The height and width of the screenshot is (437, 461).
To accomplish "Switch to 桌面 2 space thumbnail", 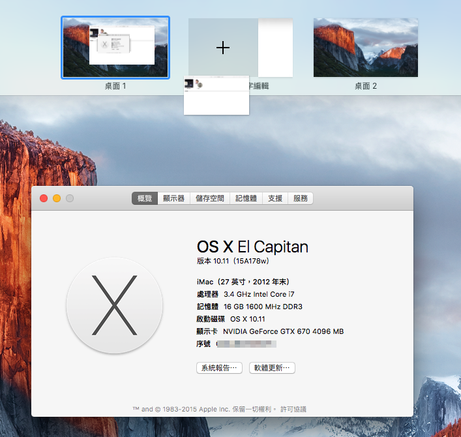I will click(x=366, y=48).
